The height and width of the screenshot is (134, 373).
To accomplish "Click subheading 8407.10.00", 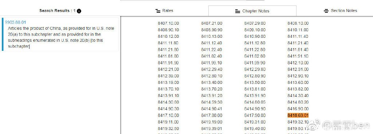I will 168,23.
